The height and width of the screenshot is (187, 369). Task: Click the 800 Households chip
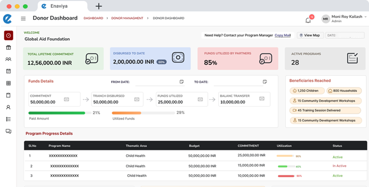tap(344, 91)
